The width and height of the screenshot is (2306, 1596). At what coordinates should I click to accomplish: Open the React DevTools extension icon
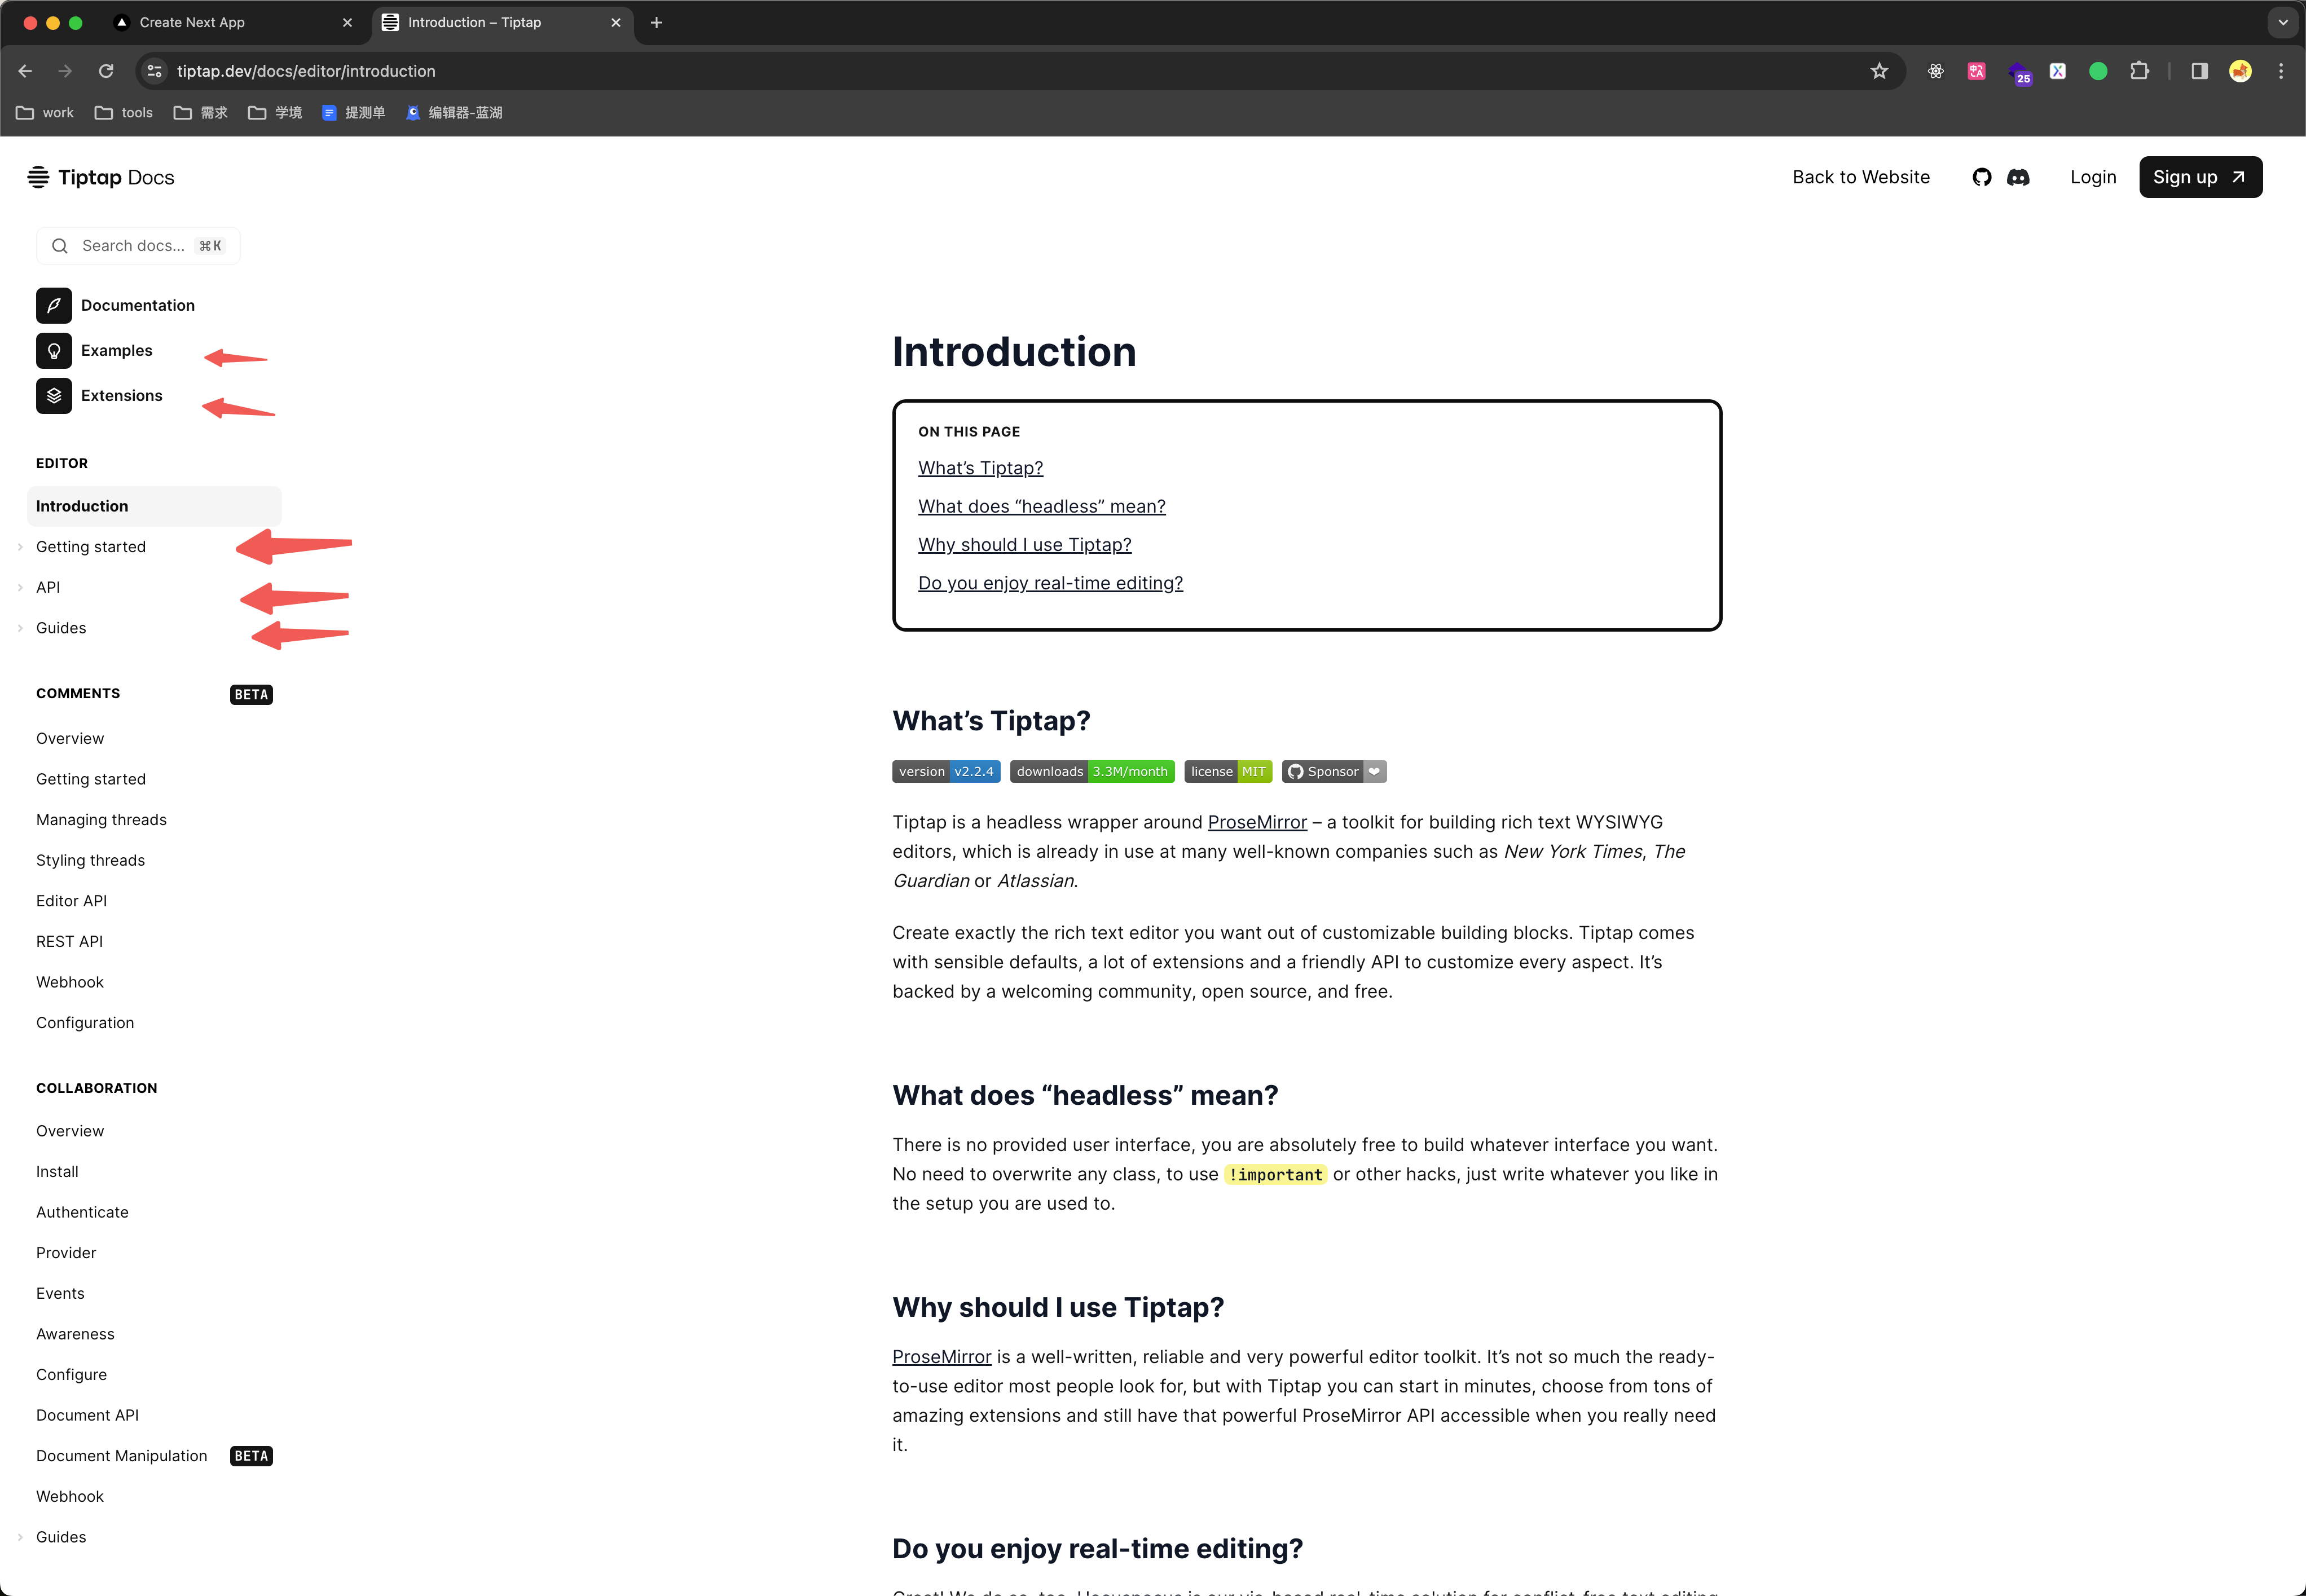point(1936,71)
